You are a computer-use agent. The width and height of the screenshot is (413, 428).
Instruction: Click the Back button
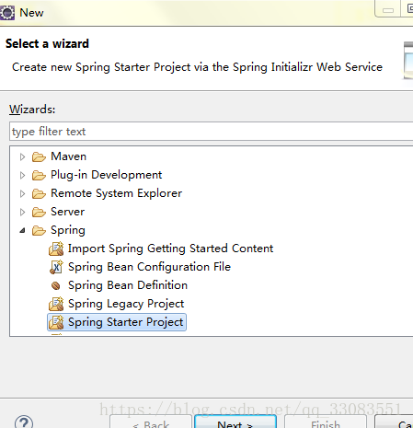point(151,422)
